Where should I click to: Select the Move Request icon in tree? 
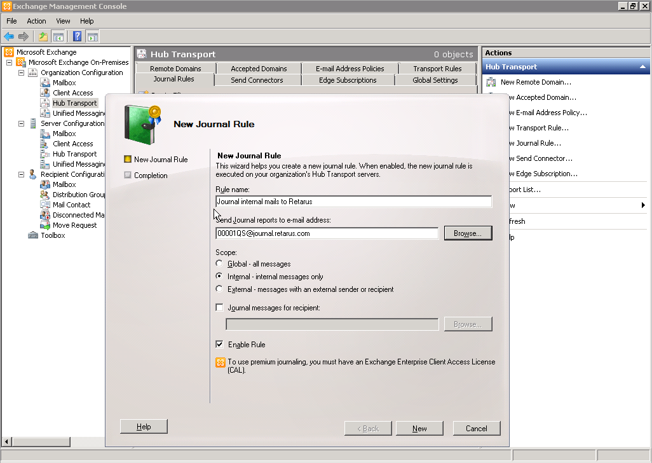pyautogui.click(x=45, y=225)
